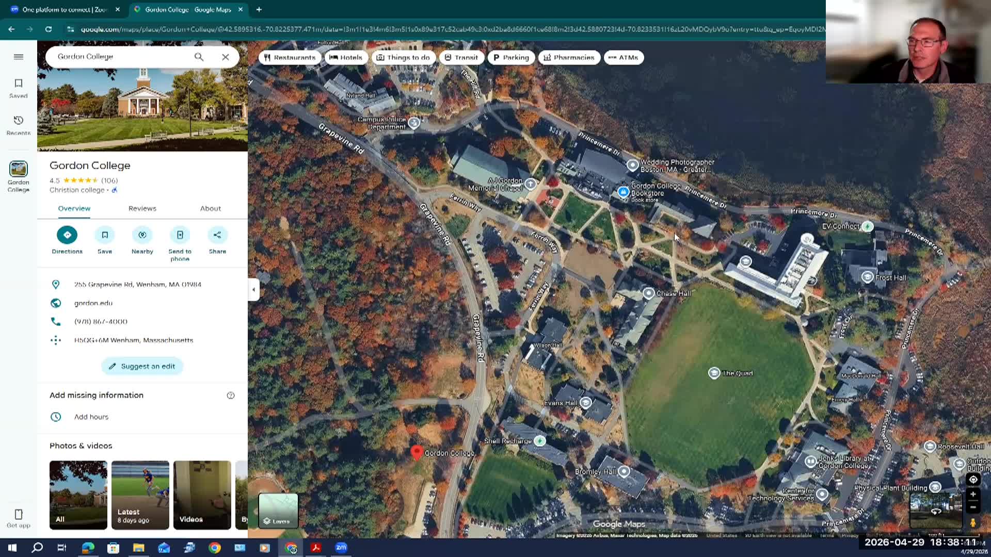Open the gordon.edu website link
991x557 pixels.
pyautogui.click(x=93, y=303)
